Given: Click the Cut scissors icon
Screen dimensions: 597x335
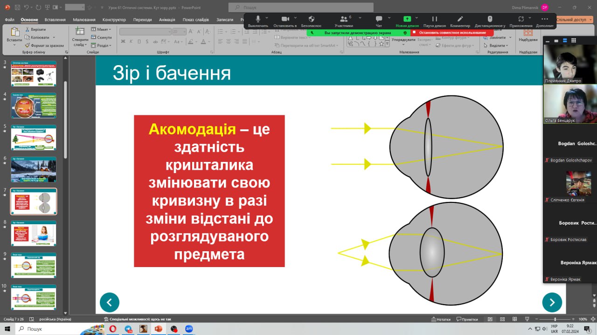Looking at the screenshot, I should 27,29.
